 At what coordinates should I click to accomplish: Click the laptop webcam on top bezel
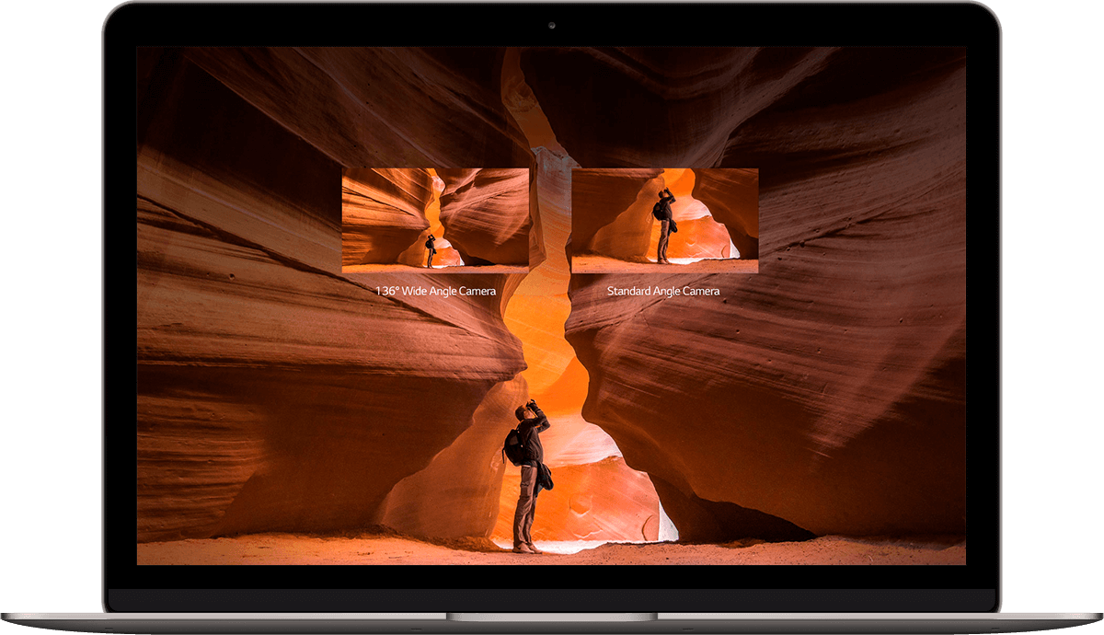(x=552, y=25)
